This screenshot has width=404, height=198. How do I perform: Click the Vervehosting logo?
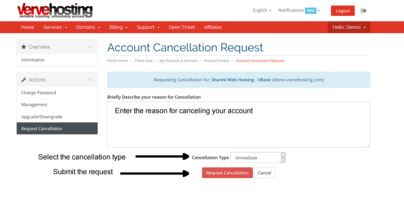click(55, 11)
